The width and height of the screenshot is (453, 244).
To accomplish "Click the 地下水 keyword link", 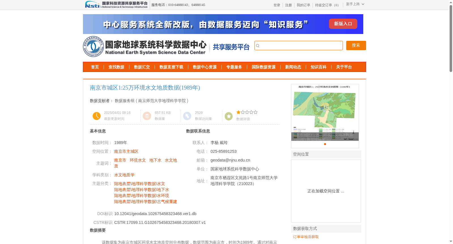I will tap(155, 160).
